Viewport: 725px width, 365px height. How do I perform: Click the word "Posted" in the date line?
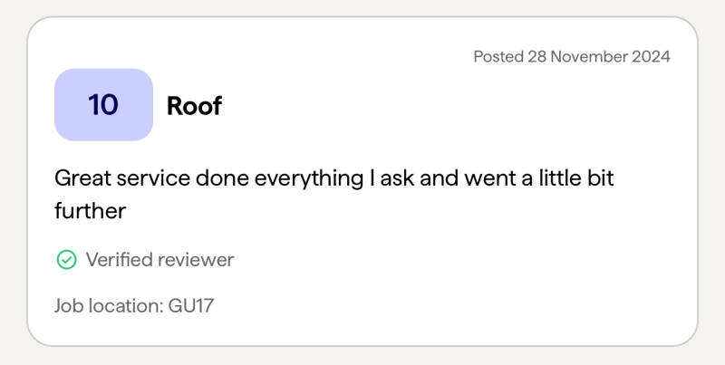(498, 56)
